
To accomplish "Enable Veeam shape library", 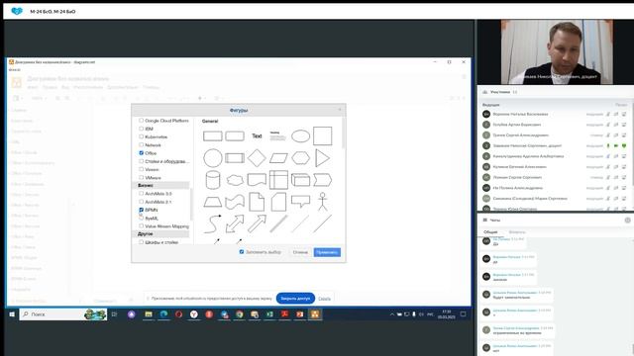I will pos(141,169).
